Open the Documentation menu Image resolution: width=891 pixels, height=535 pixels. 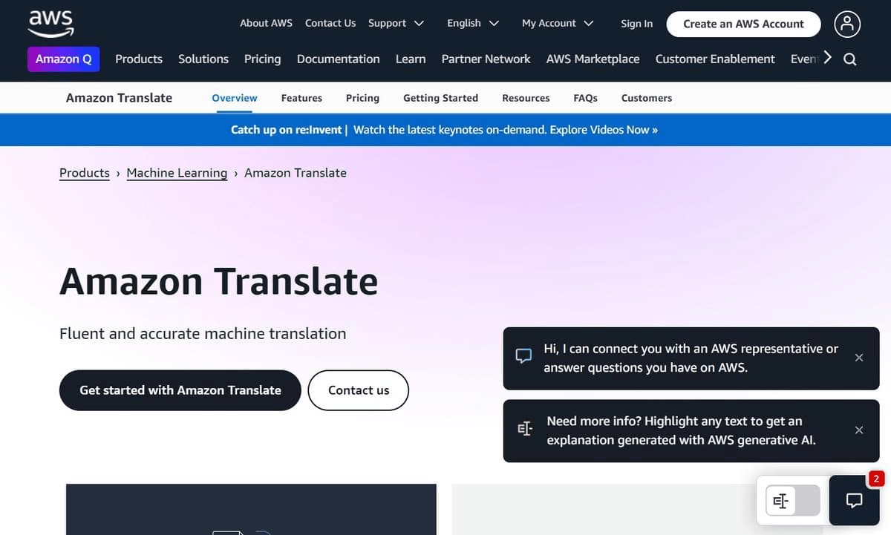[x=339, y=59]
